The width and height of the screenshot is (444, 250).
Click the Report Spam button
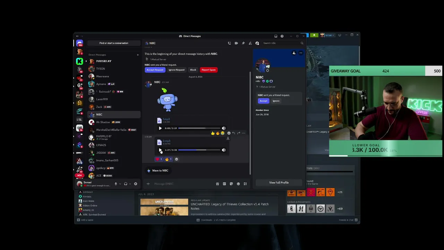point(208,70)
